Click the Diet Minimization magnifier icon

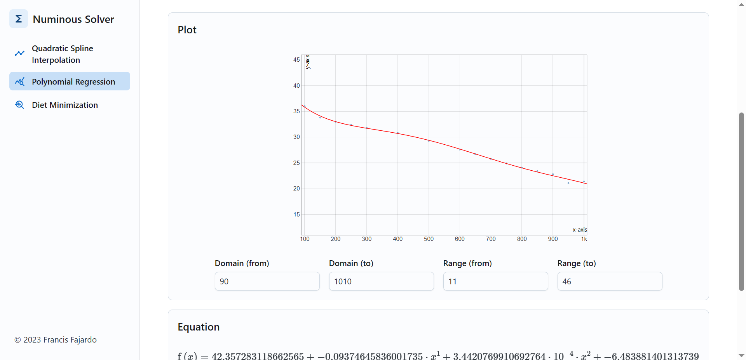19,105
